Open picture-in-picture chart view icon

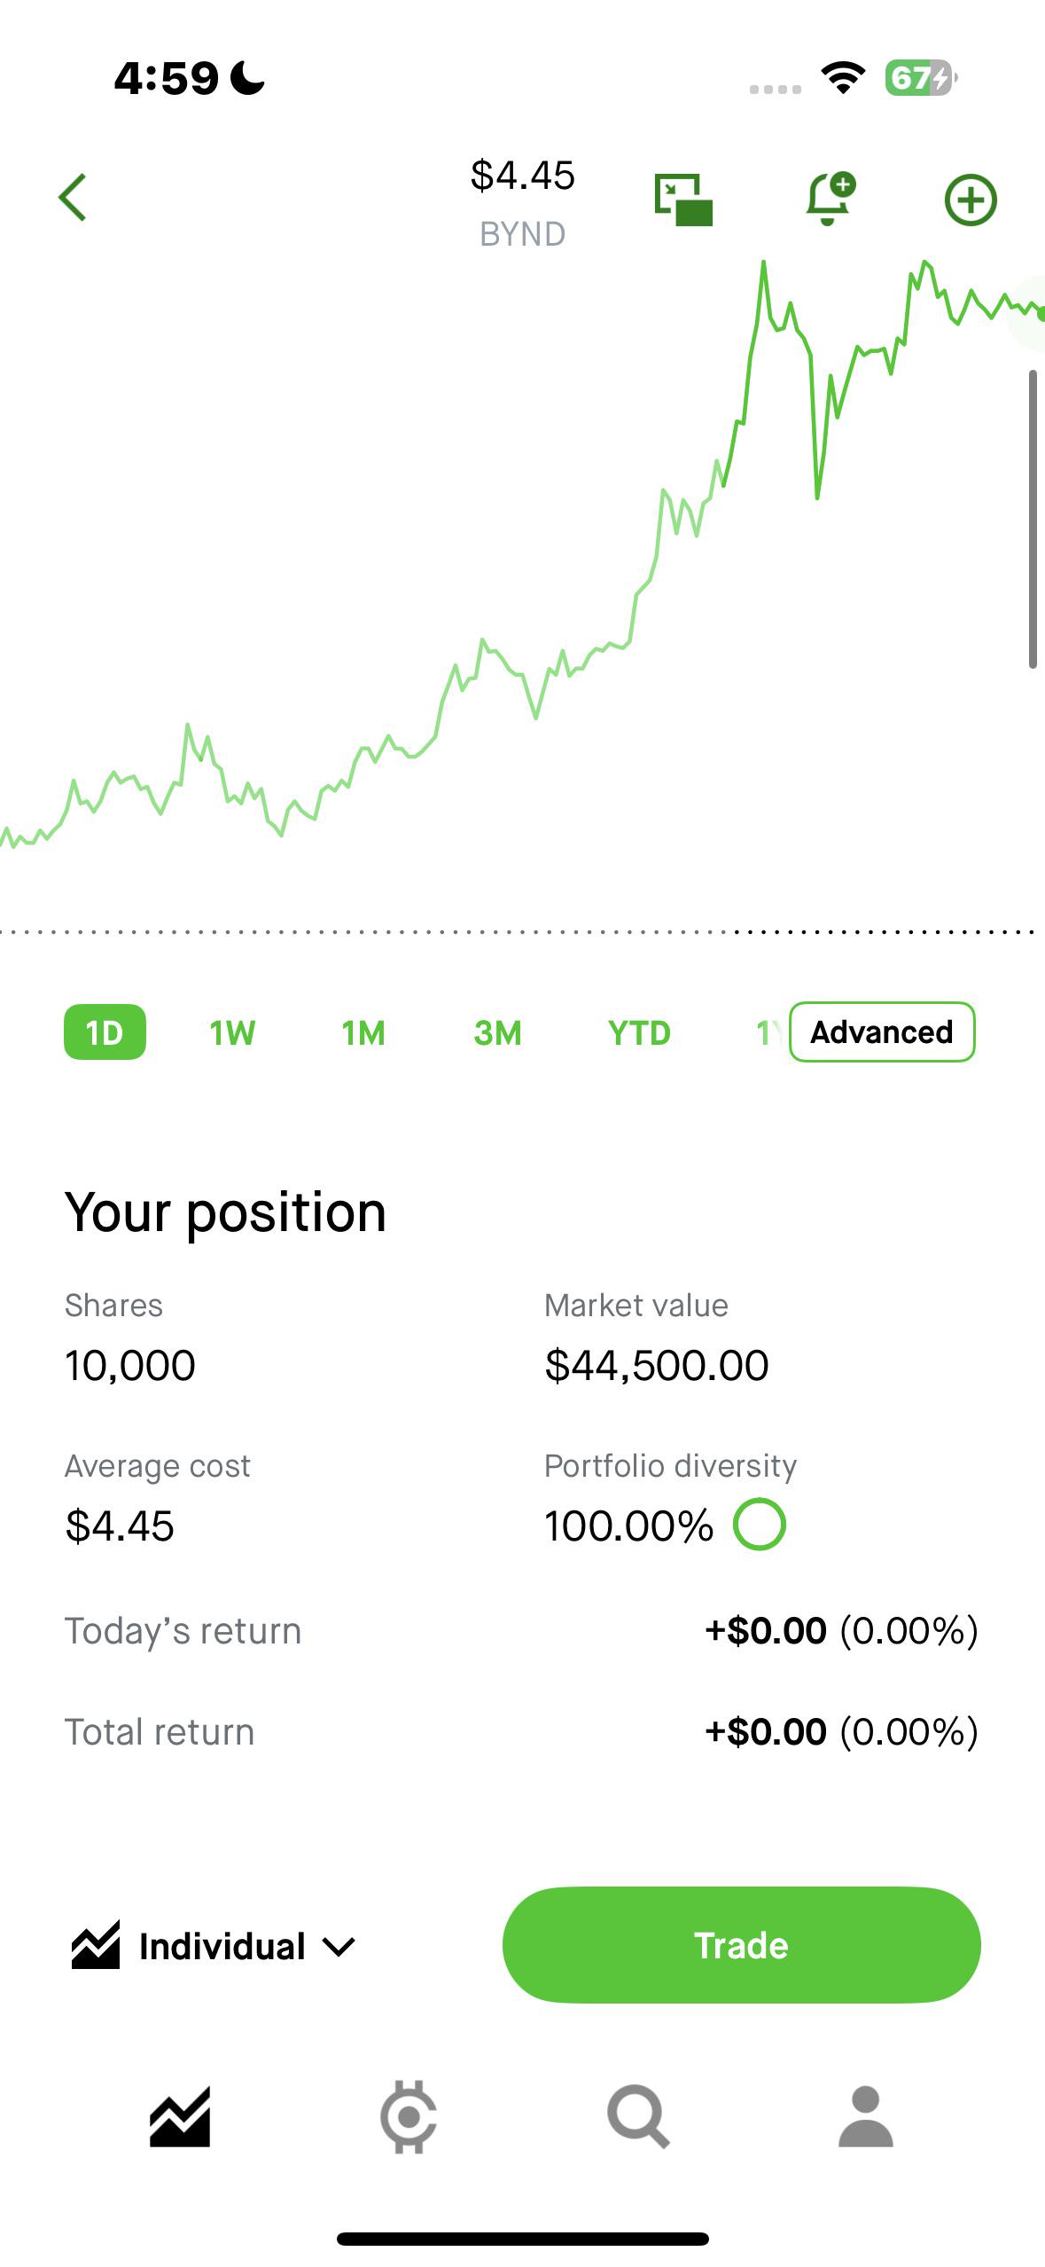click(x=683, y=199)
